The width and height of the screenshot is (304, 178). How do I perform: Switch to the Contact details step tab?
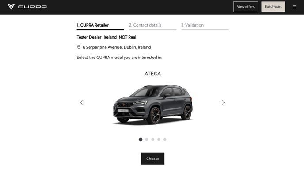pyautogui.click(x=152, y=26)
